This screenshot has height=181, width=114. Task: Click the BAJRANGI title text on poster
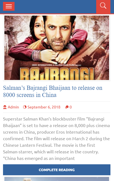[57, 74]
